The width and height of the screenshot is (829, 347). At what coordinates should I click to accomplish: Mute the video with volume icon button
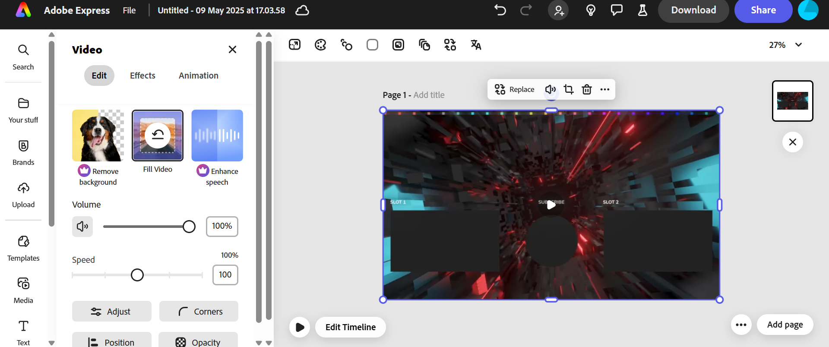(x=82, y=227)
